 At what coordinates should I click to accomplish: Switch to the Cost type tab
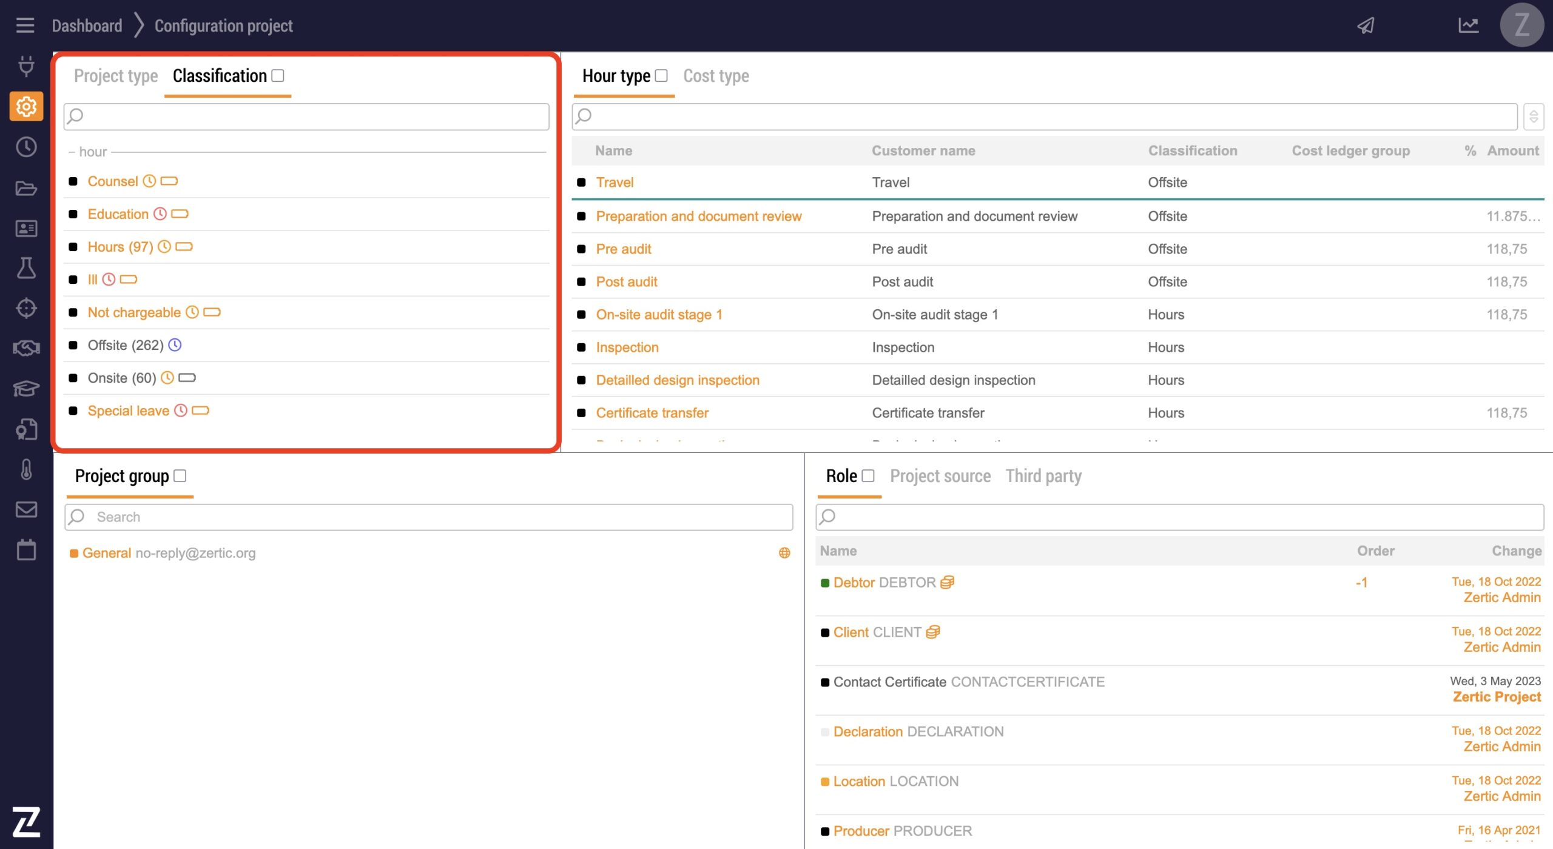(x=716, y=76)
